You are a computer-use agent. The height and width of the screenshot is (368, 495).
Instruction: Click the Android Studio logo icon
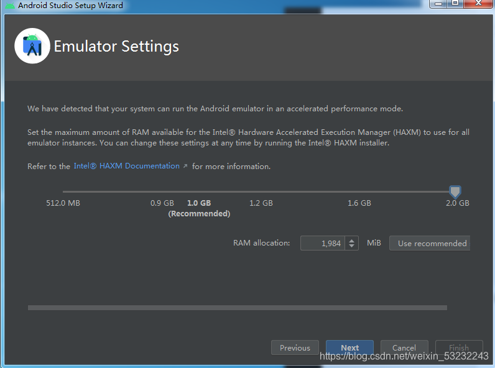click(32, 46)
